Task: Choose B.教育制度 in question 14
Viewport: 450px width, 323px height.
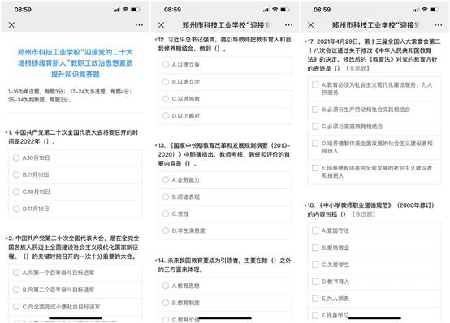Action: click(225, 303)
